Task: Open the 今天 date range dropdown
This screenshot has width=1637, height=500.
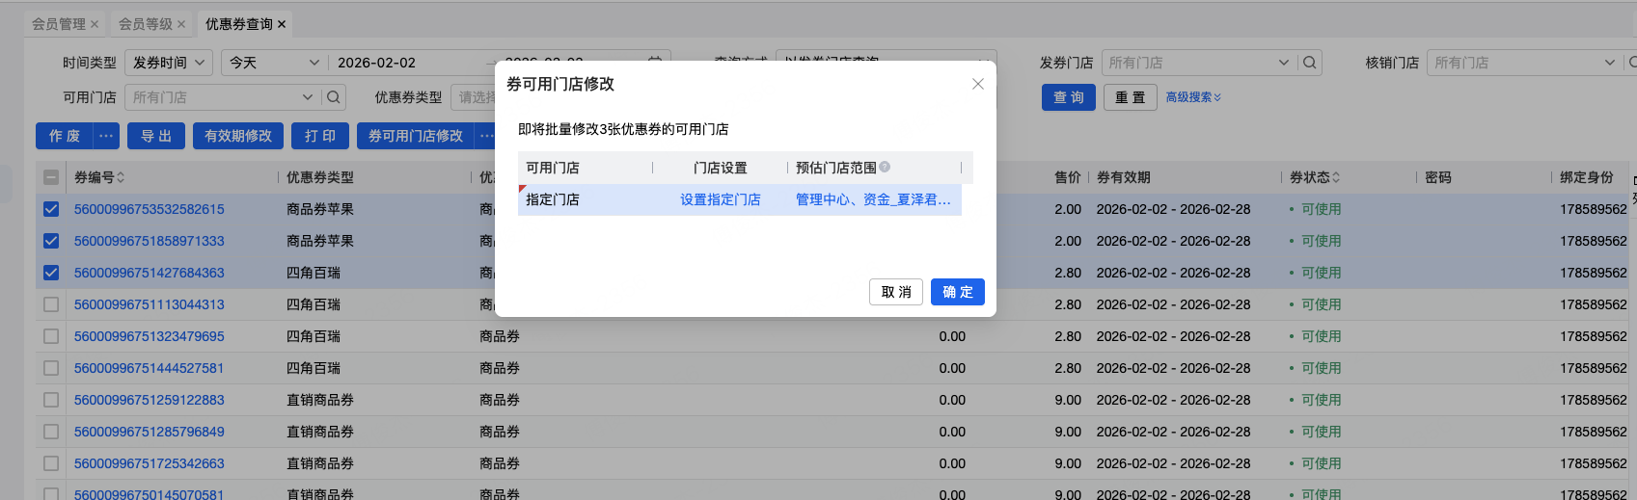Action: [x=274, y=63]
